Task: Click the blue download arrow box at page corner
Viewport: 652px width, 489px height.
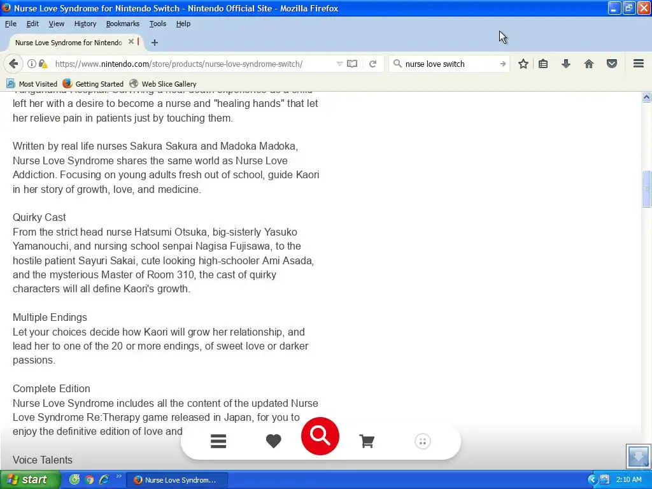Action: [x=638, y=457]
